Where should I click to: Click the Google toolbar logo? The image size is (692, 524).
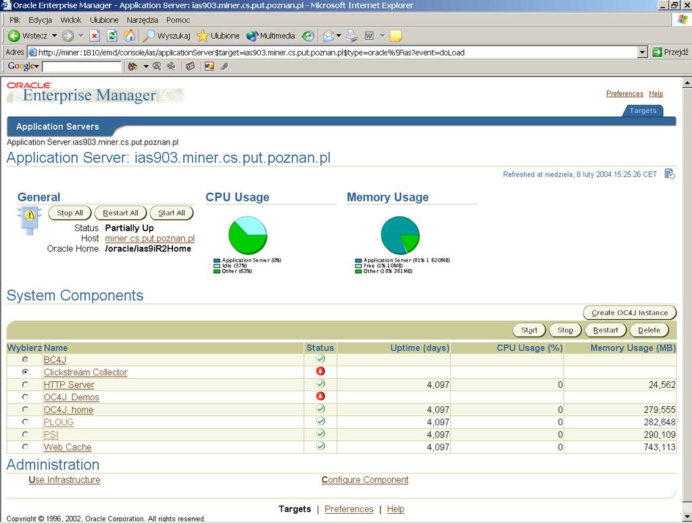pos(20,66)
